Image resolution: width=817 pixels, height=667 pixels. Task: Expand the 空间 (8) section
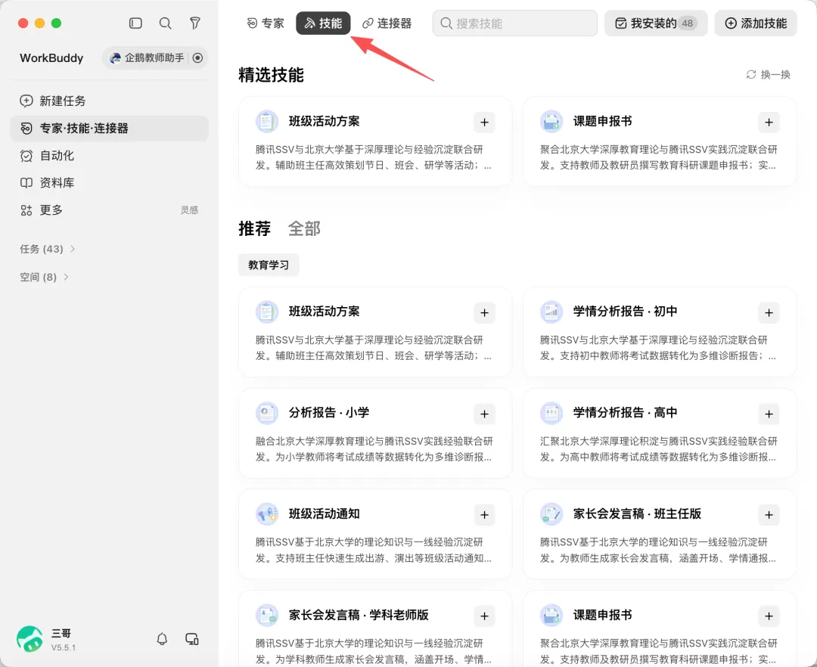coord(45,277)
